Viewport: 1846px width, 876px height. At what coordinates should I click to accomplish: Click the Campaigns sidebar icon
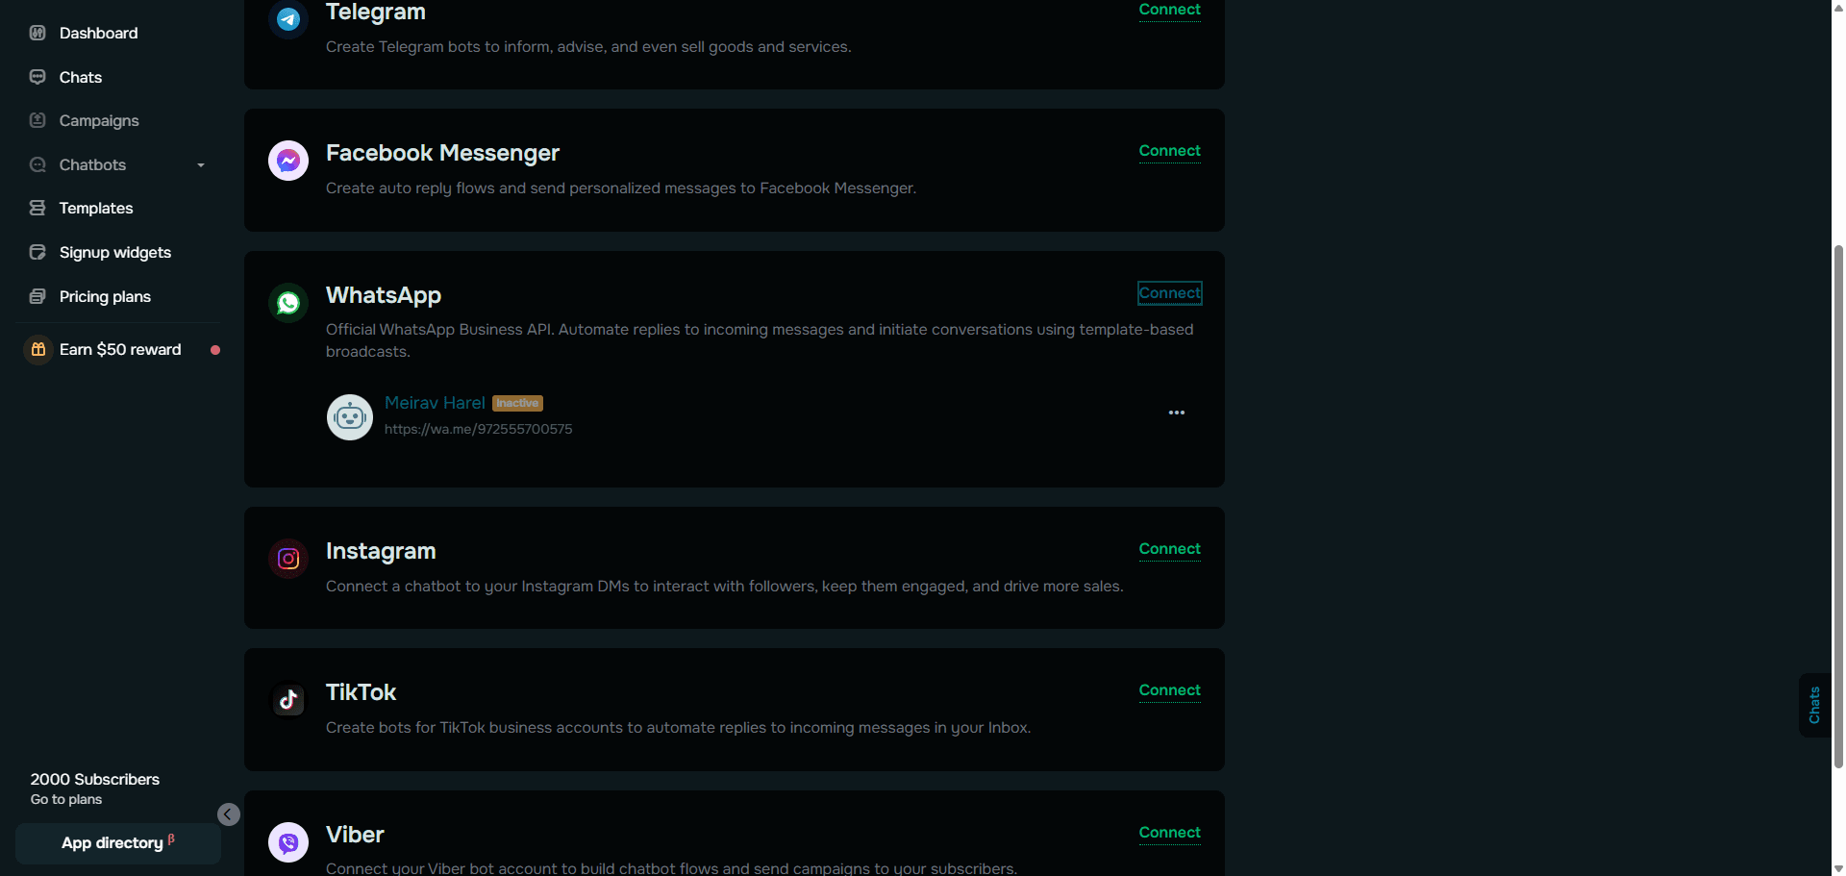point(37,120)
